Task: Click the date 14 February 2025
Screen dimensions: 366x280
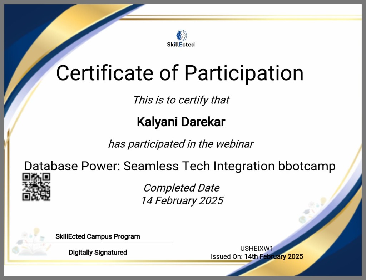Action: click(181, 200)
